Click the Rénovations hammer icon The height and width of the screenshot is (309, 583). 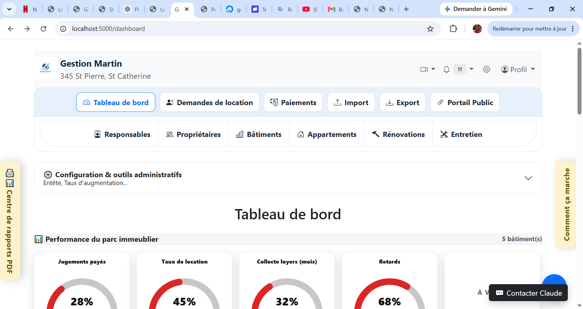point(376,134)
